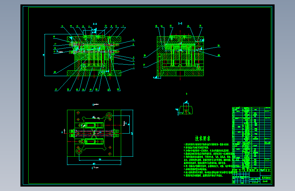Viewport: 295px width, 191px height.
Task: Click the 技术要求 heading
Action: pyautogui.click(x=203, y=139)
